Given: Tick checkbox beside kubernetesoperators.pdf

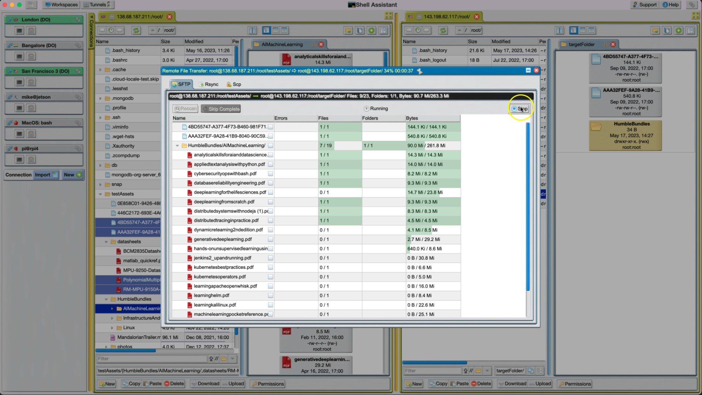Looking at the screenshot, I should tap(271, 277).
